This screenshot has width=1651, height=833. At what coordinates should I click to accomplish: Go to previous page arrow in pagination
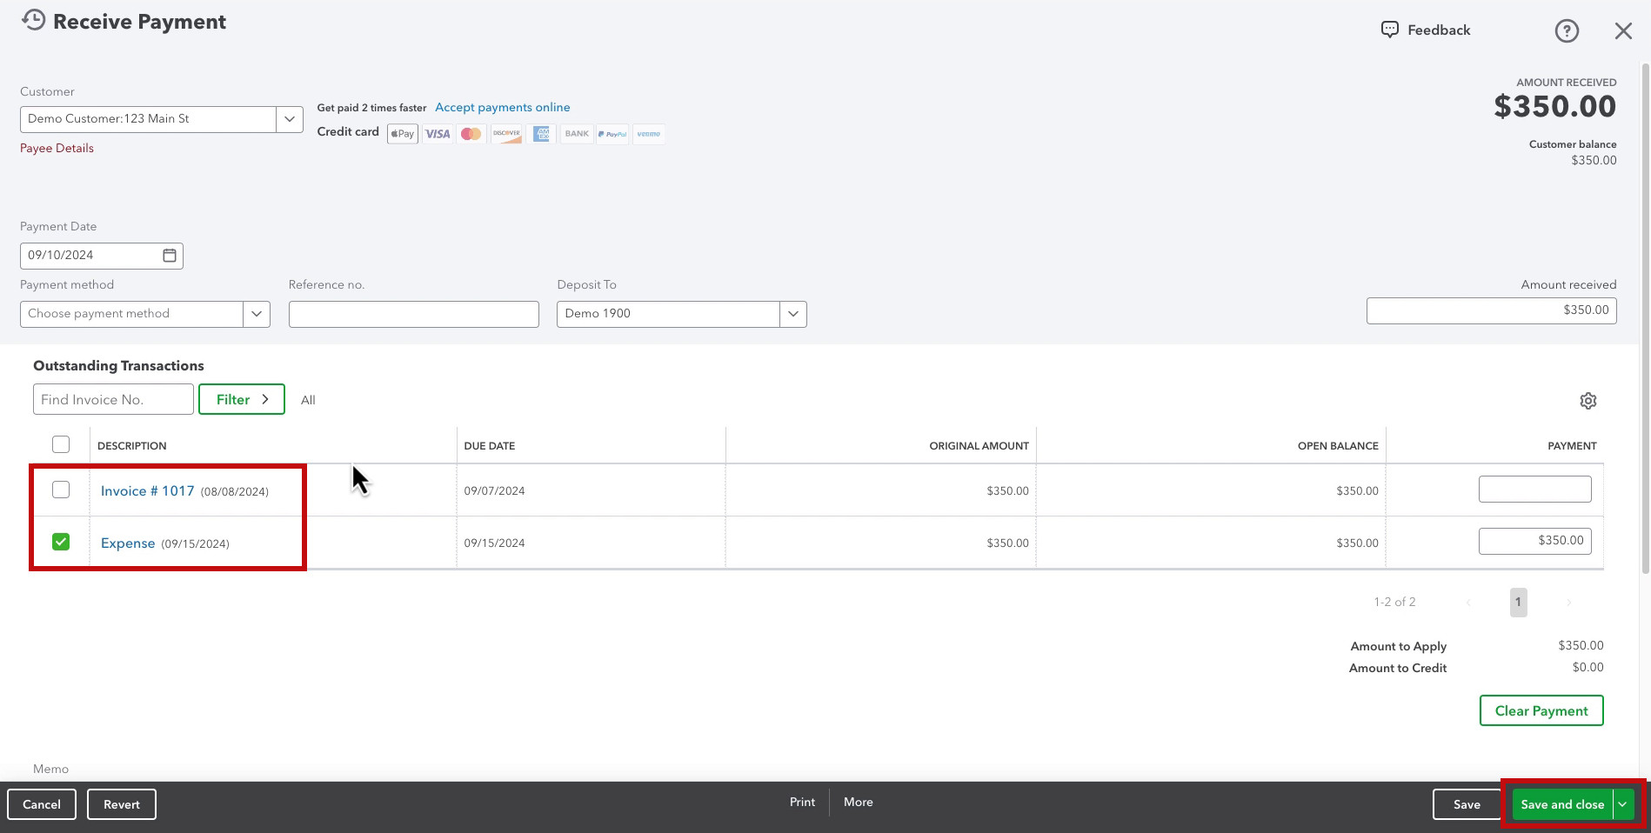1468,603
